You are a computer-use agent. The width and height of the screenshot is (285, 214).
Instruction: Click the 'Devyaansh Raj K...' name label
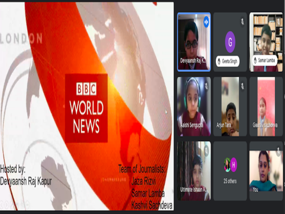[x=193, y=61]
